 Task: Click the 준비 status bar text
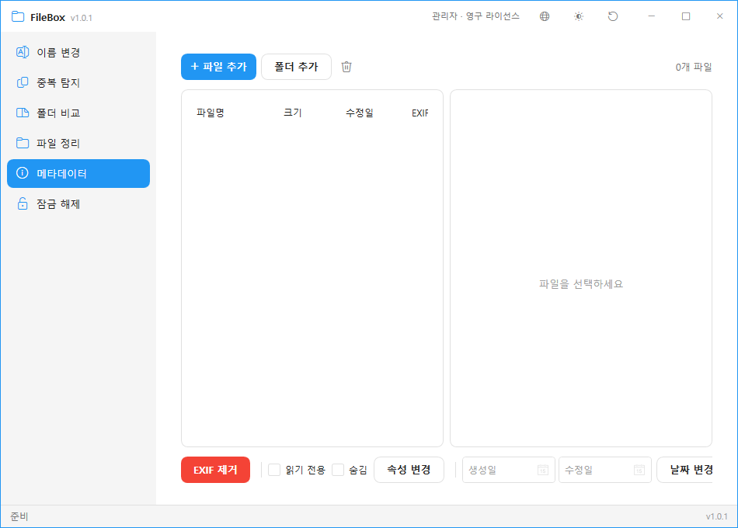click(19, 516)
